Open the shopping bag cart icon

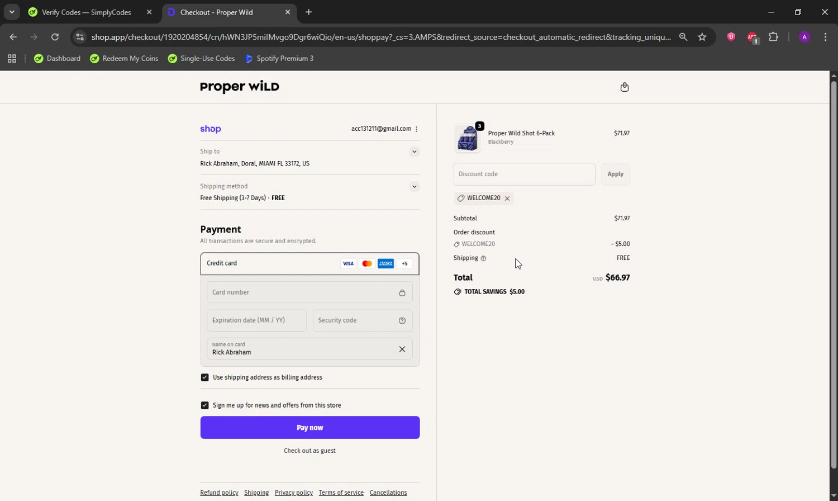(x=625, y=87)
